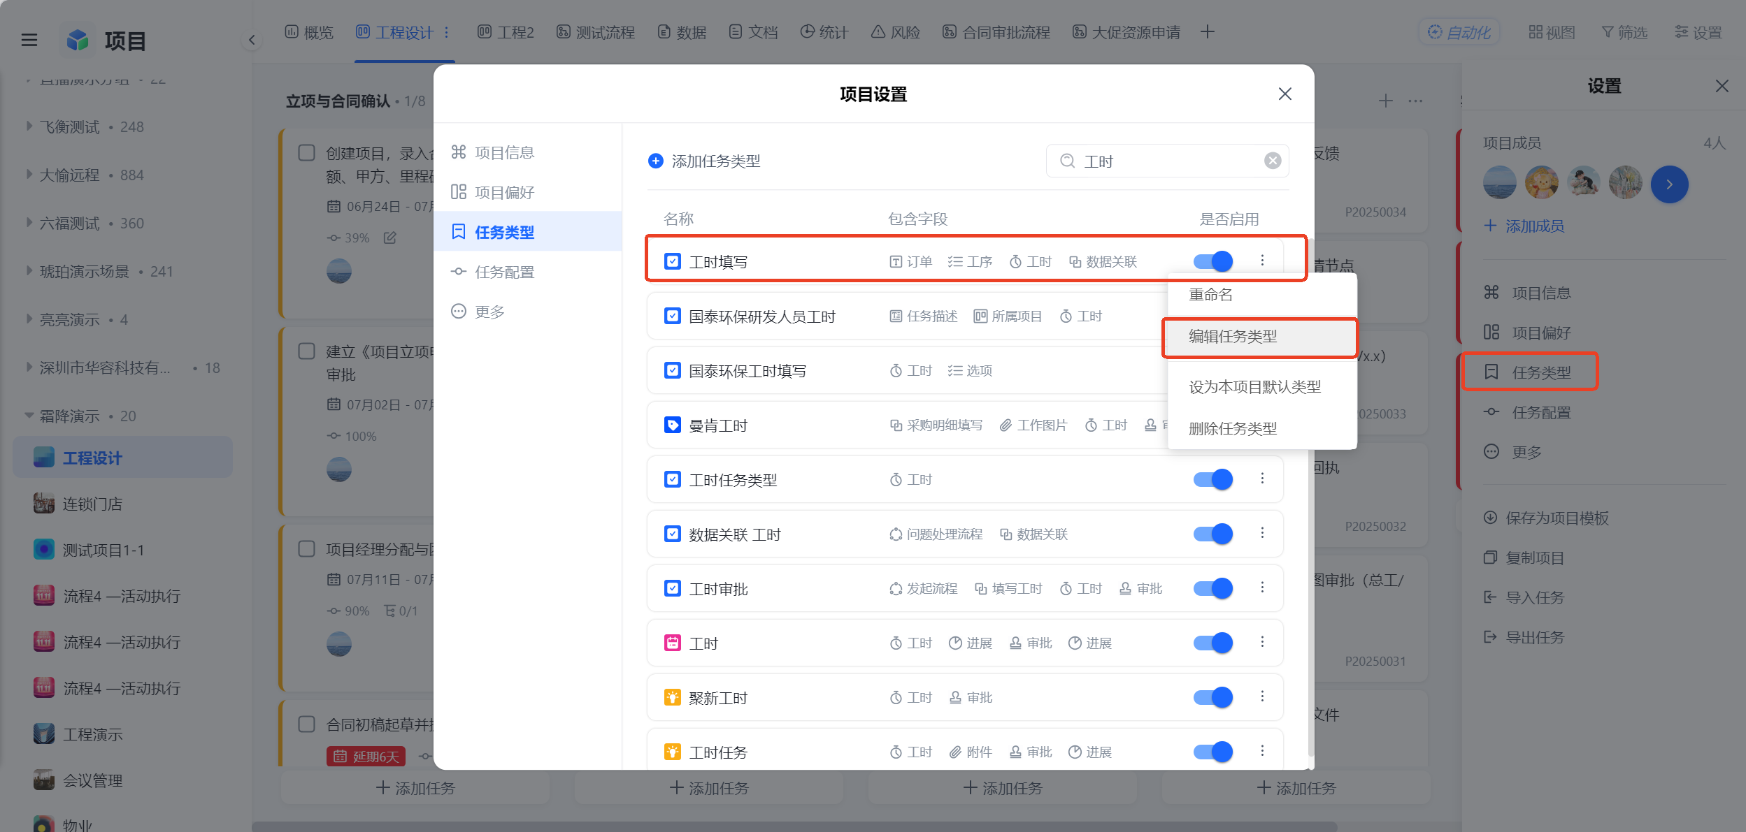Click 导出任务 in settings panel
Viewport: 1746px width, 832px height.
point(1524,637)
